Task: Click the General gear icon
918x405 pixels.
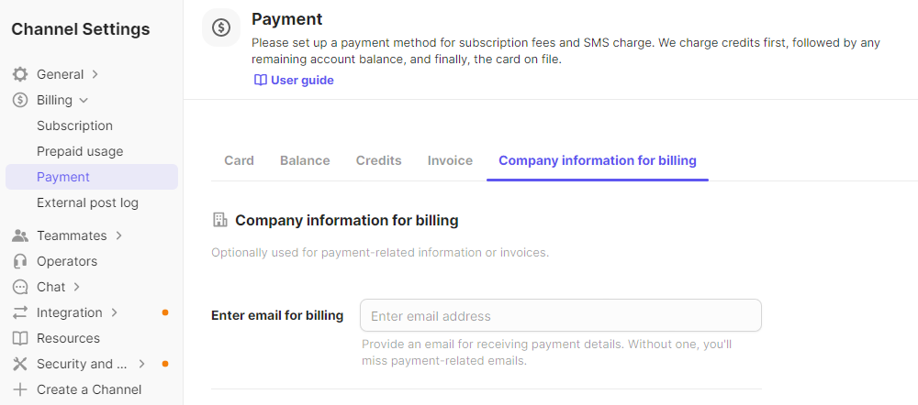Action: [x=20, y=74]
